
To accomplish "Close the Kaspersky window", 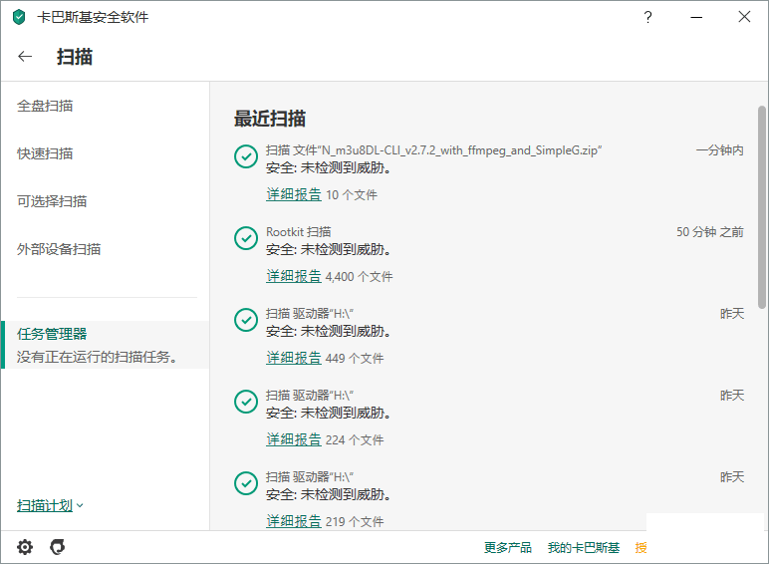I will pos(744,17).
